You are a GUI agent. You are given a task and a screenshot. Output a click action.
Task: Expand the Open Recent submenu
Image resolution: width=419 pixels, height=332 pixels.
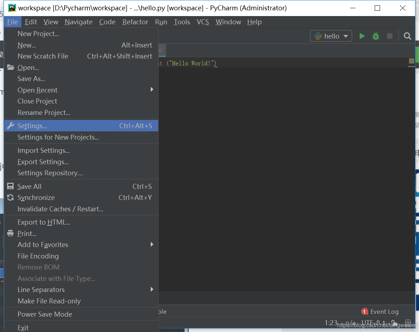81,90
